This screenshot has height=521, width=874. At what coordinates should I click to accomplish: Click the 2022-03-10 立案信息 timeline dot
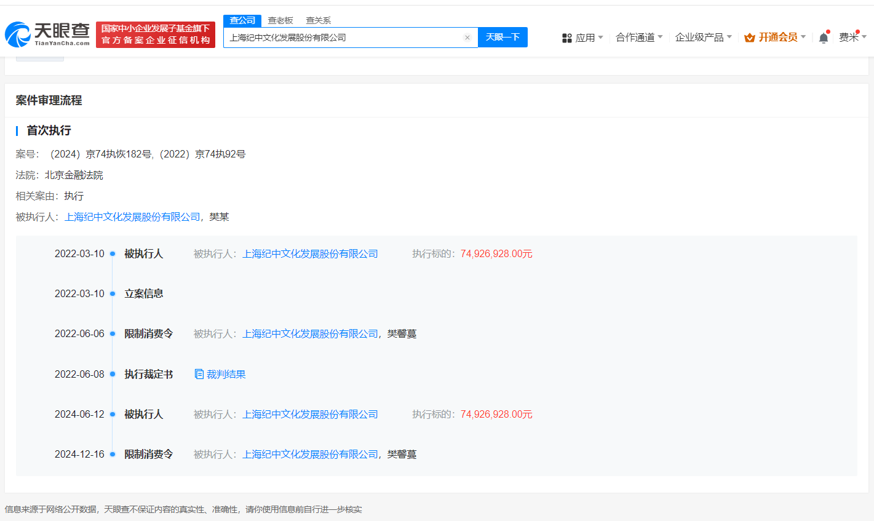tap(113, 294)
